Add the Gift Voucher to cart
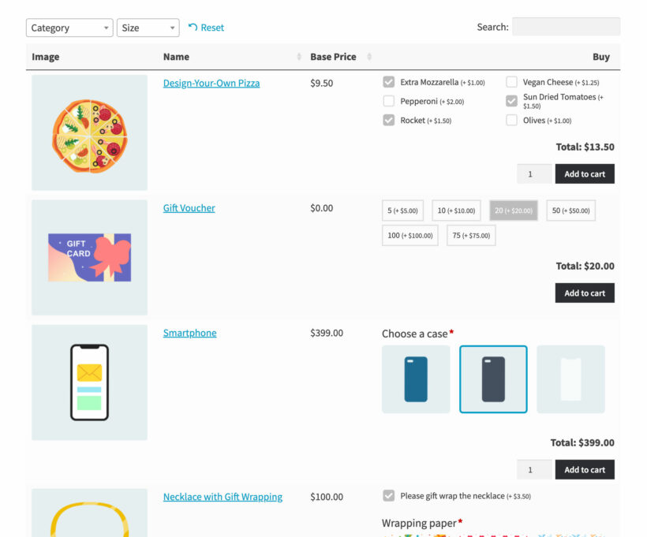Screen dimensions: 647x537 point(585,293)
